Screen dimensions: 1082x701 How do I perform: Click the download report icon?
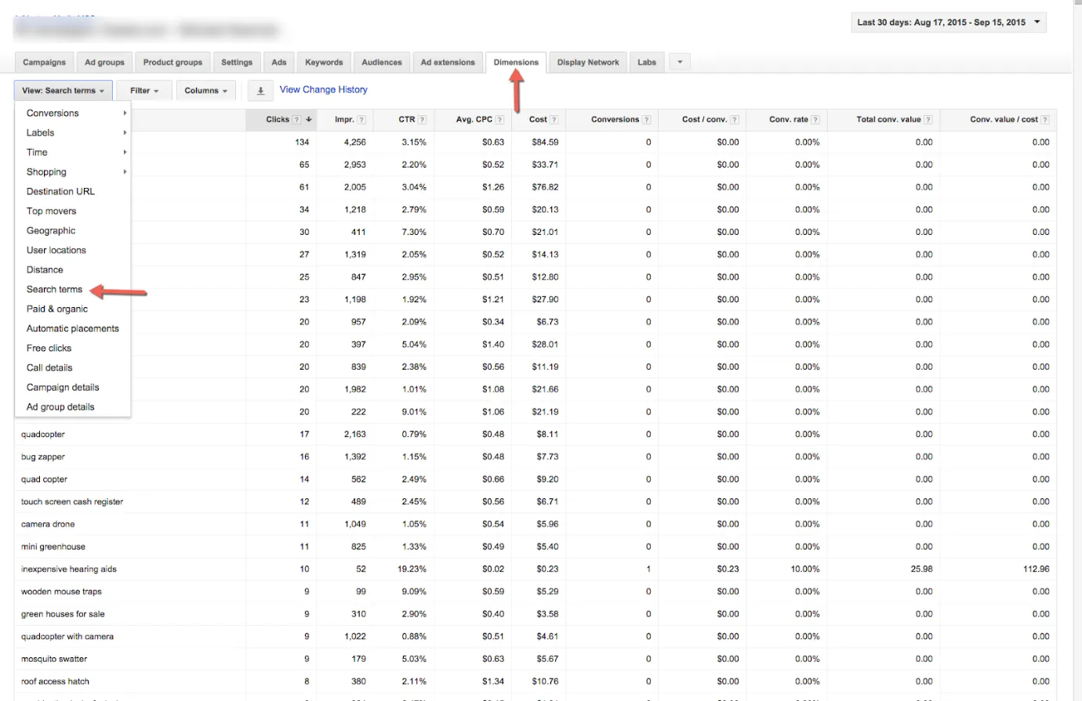[x=260, y=91]
